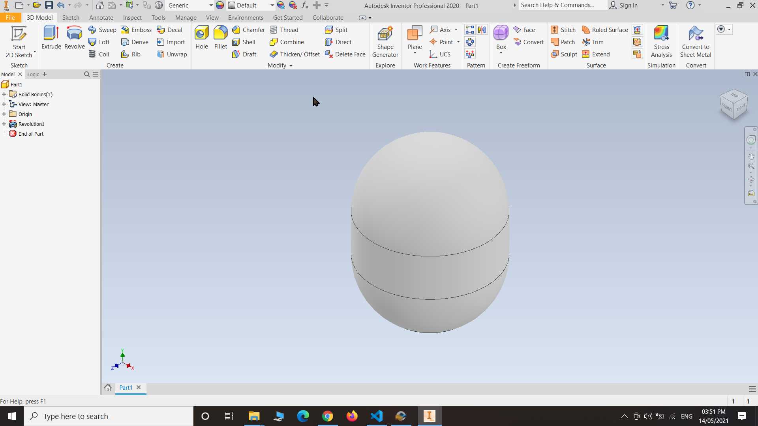The height and width of the screenshot is (426, 758).
Task: Open the Environments tab
Action: tap(246, 18)
